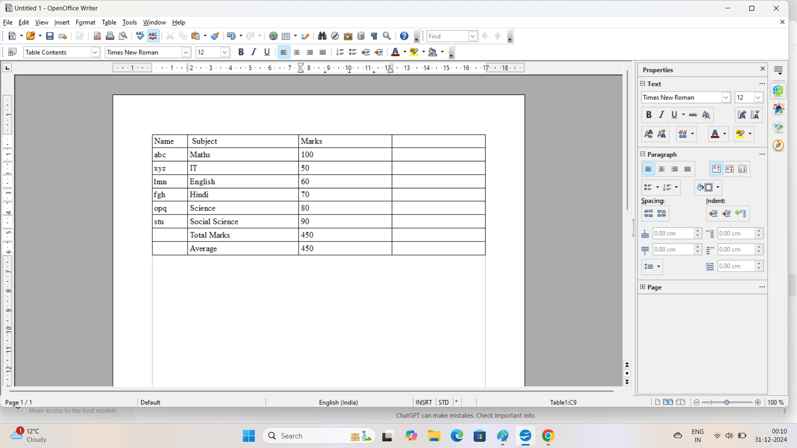Open the Table menu
797x448 pixels.
click(x=109, y=22)
